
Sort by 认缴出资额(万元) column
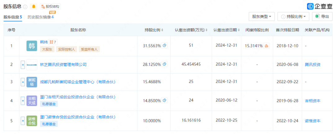tap(191, 30)
